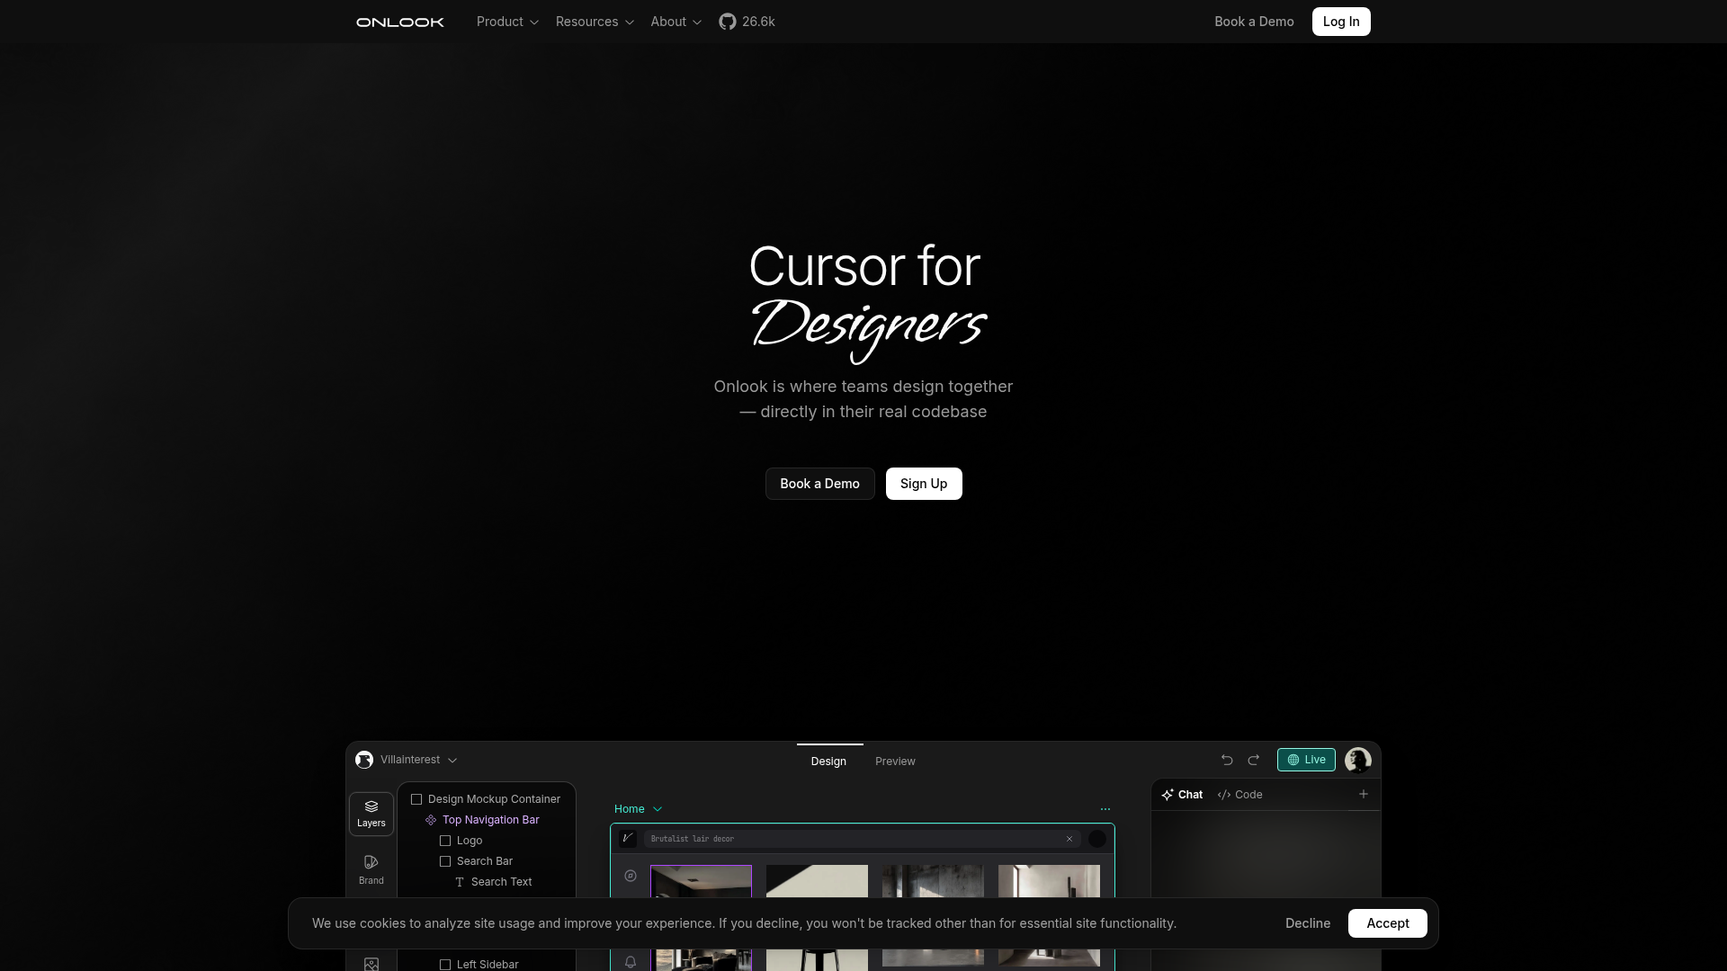The image size is (1727, 971).
Task: Click the compass icon in mockup sidebar
Action: coord(631,876)
